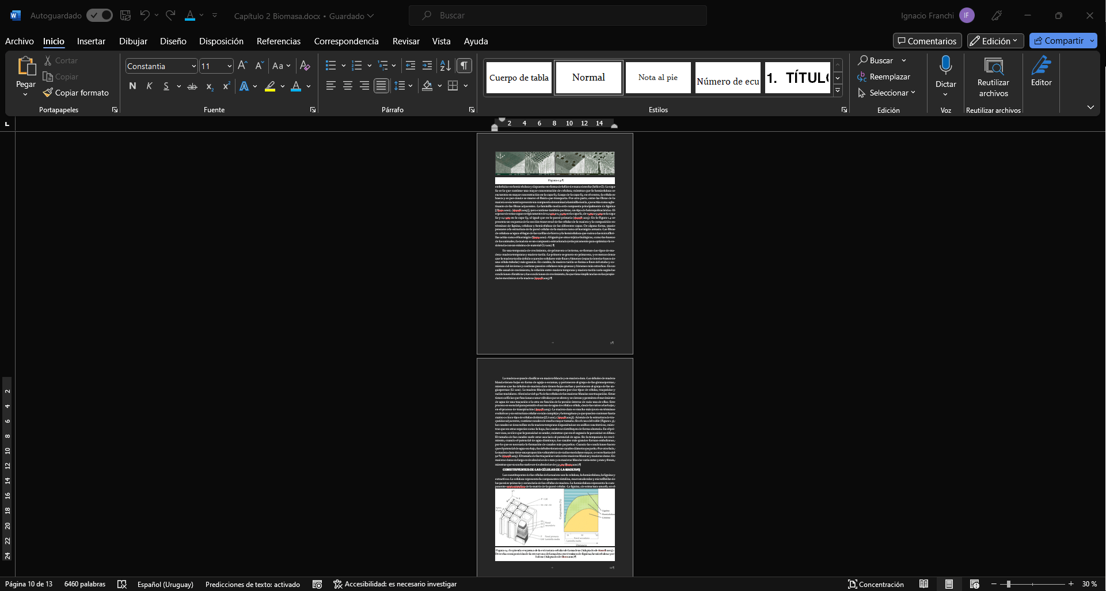The image size is (1106, 591).
Task: Increase font size with the A-up icon
Action: pyautogui.click(x=242, y=66)
